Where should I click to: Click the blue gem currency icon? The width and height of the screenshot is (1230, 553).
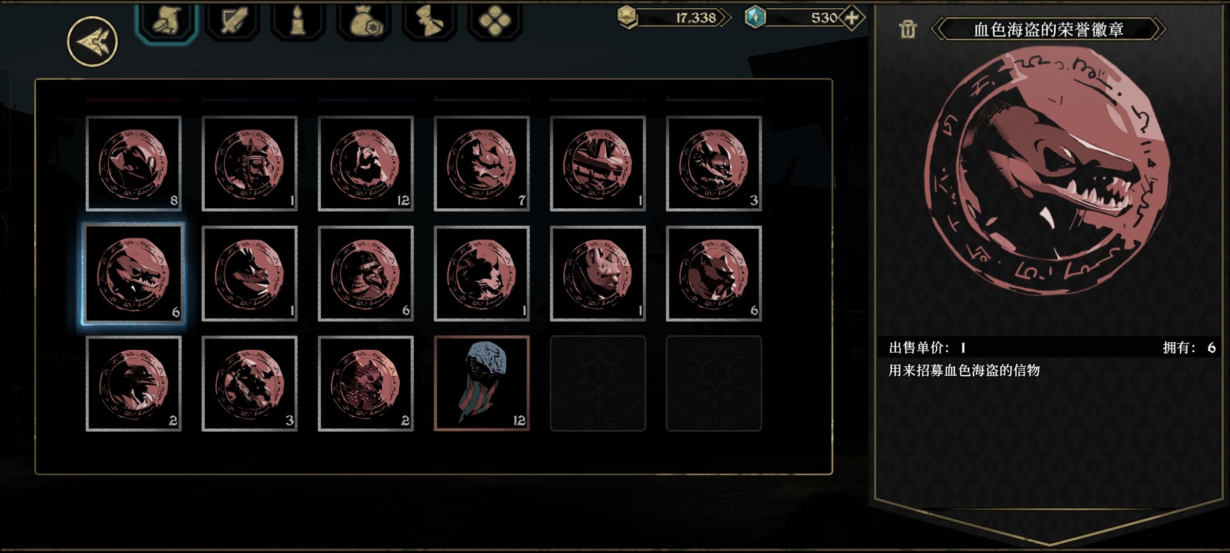pyautogui.click(x=755, y=17)
